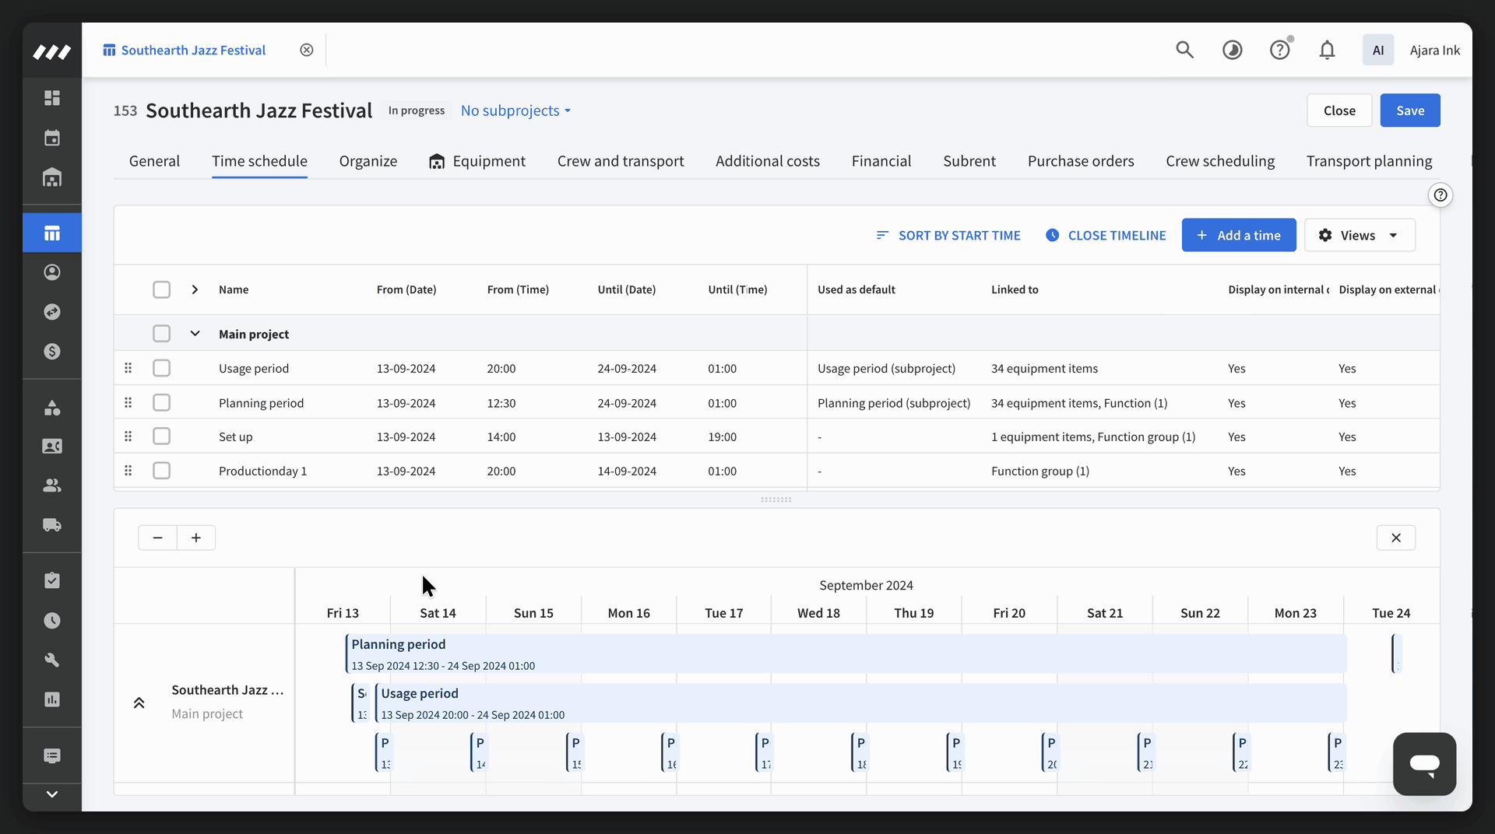Open the Views dropdown
1495x834 pixels.
(1360, 235)
